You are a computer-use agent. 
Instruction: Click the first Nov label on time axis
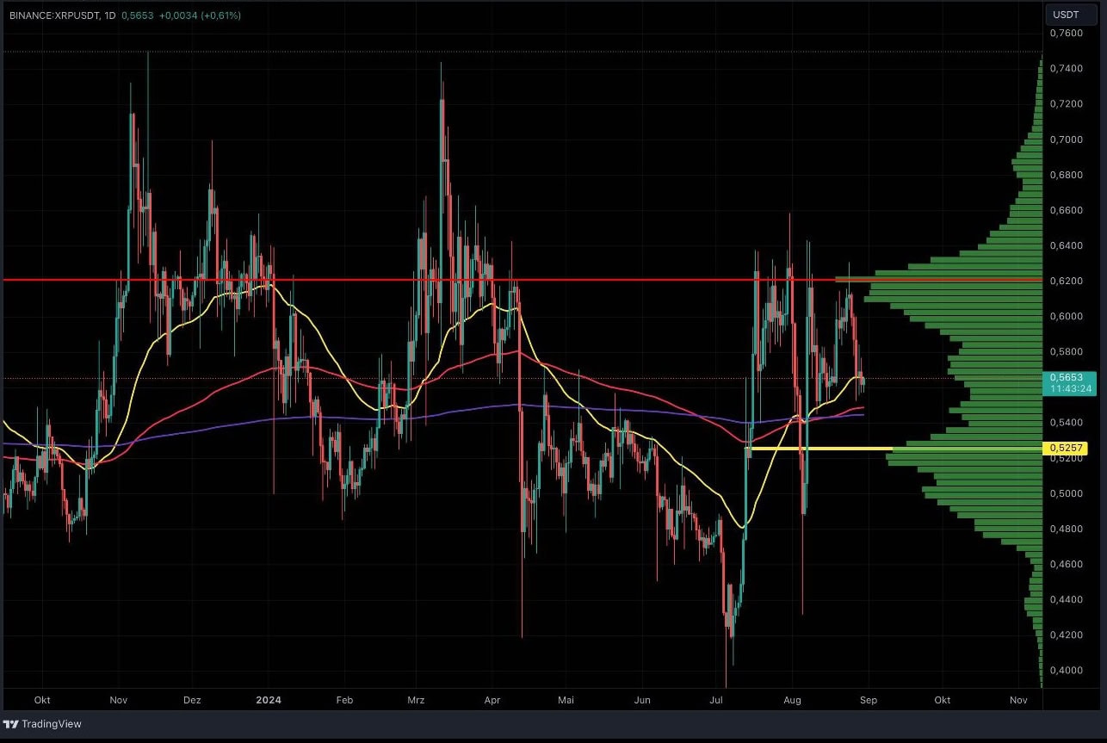pos(119,700)
